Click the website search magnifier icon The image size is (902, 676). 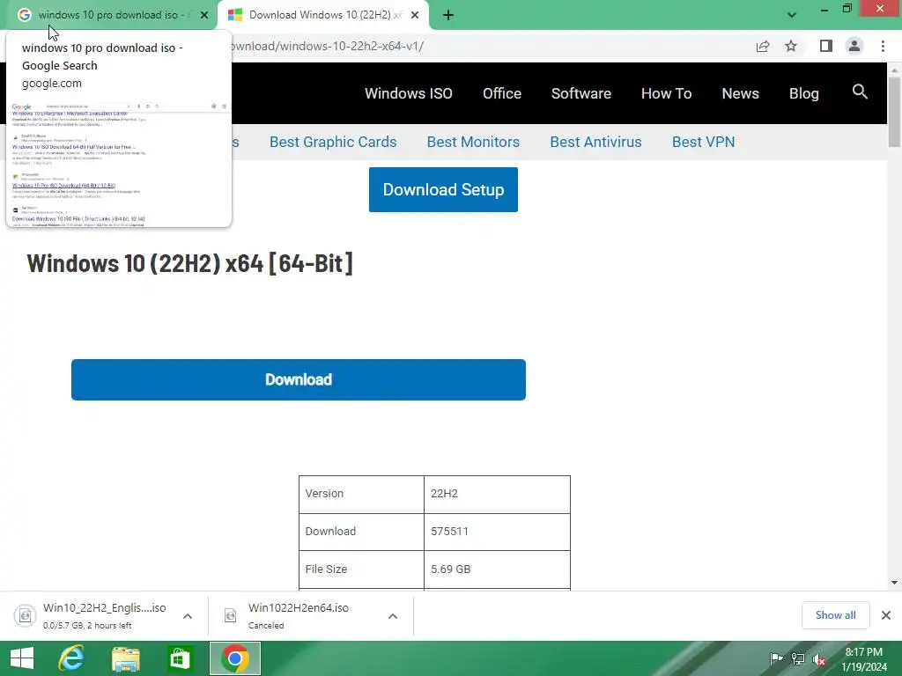tap(860, 92)
